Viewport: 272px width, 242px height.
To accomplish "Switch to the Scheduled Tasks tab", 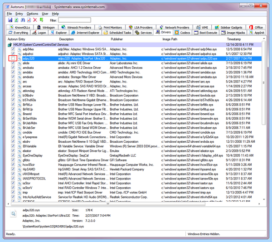I will click(117, 33).
